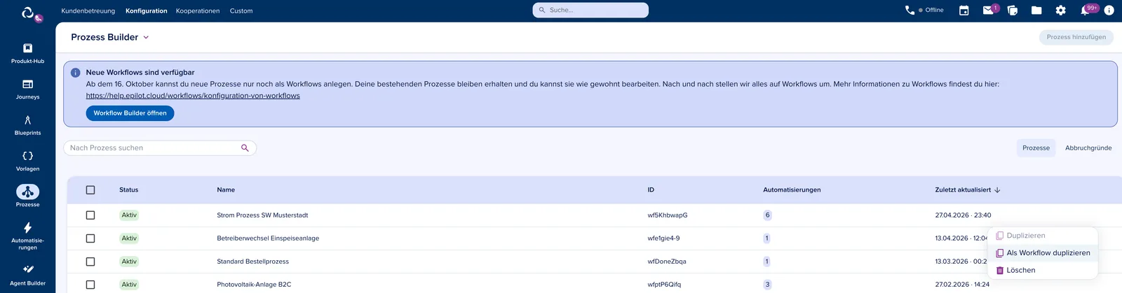Open Blueprints in the sidebar
This screenshot has height=293, width=1122.
[x=27, y=125]
